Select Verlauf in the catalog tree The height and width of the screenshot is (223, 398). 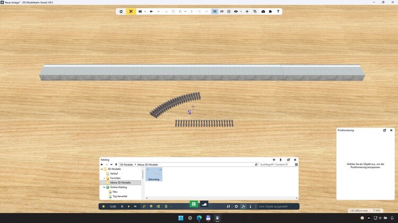click(114, 174)
